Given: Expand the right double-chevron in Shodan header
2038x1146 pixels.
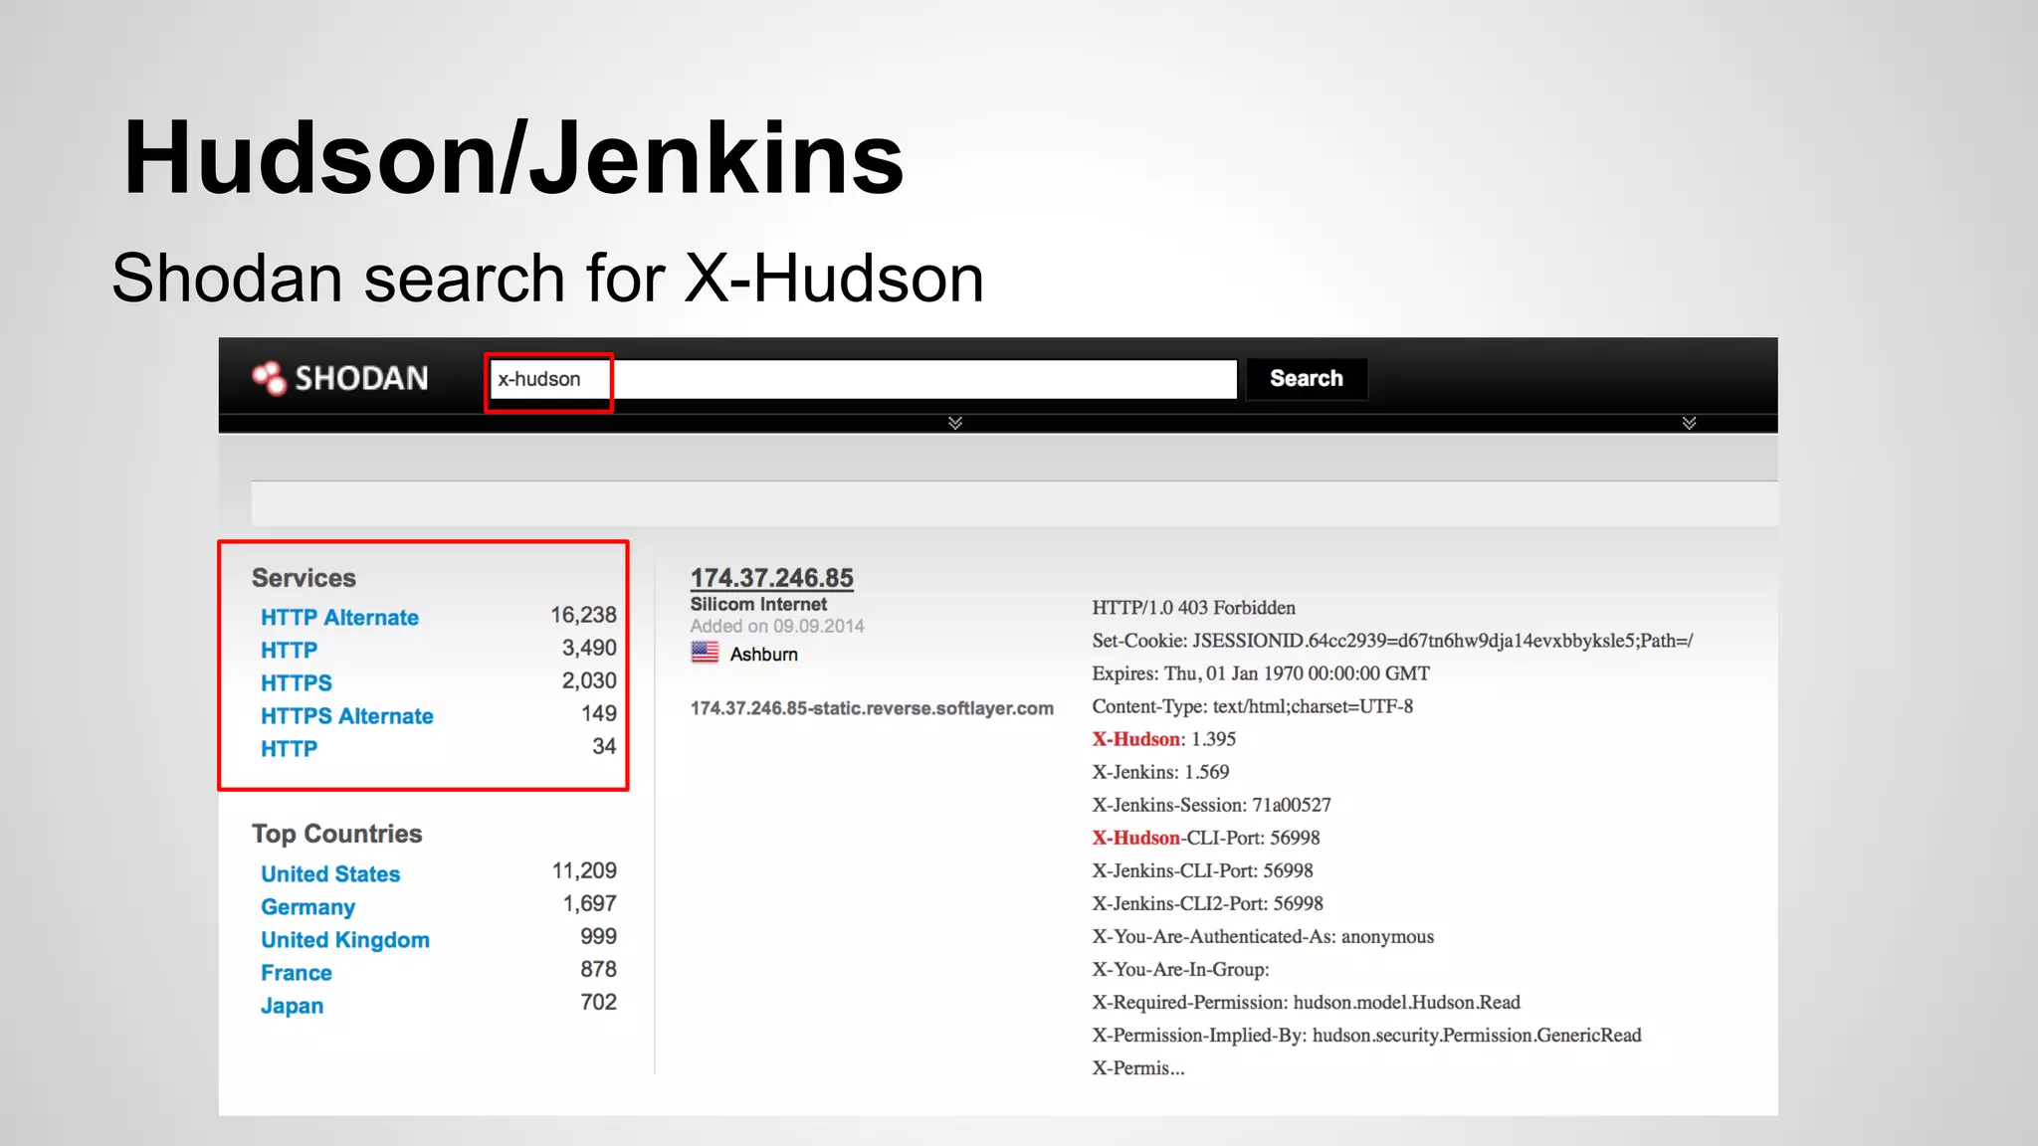Looking at the screenshot, I should (1689, 423).
